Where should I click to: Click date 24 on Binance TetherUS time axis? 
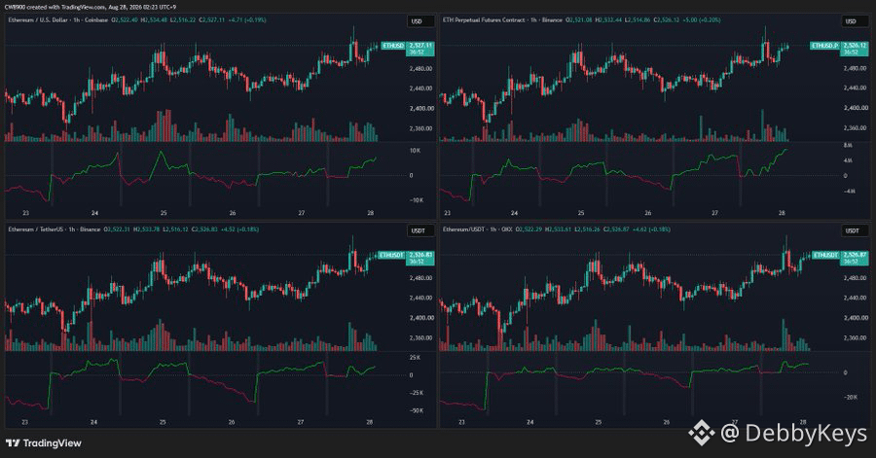[x=93, y=422]
